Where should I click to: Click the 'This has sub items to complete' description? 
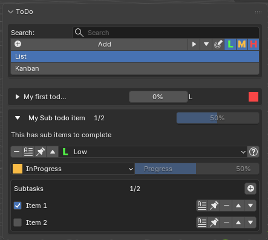coord(61,135)
